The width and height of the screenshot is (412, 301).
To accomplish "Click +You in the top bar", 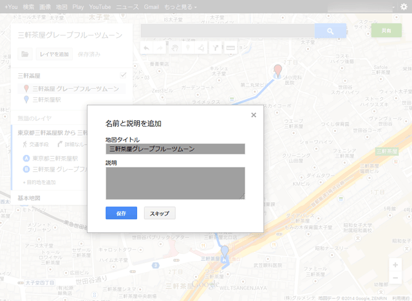I will pos(11,7).
